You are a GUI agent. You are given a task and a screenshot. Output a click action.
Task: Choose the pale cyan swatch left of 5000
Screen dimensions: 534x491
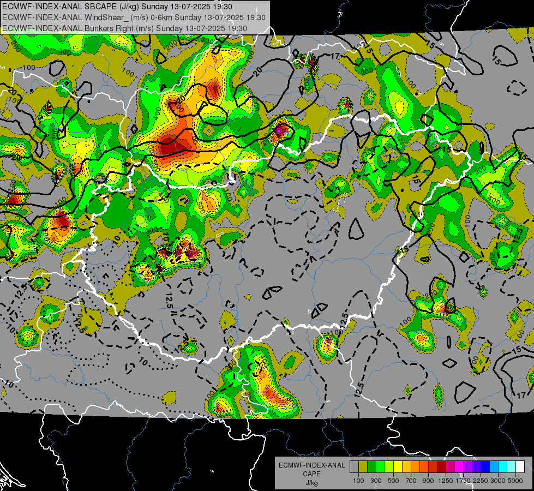[511, 467]
